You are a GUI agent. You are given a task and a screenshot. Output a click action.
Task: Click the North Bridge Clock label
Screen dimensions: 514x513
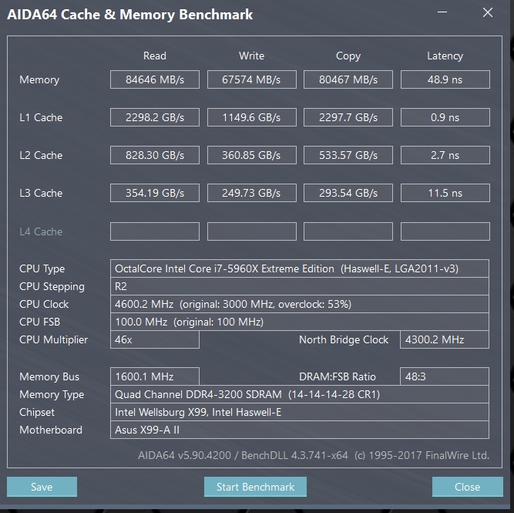(x=344, y=339)
